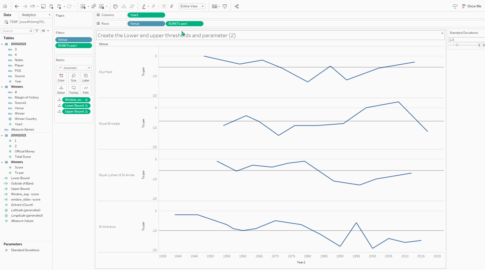The image size is (485, 270).
Task: Open the Tooltip marks card
Action: (74, 90)
